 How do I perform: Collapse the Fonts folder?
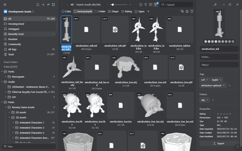point(2,72)
